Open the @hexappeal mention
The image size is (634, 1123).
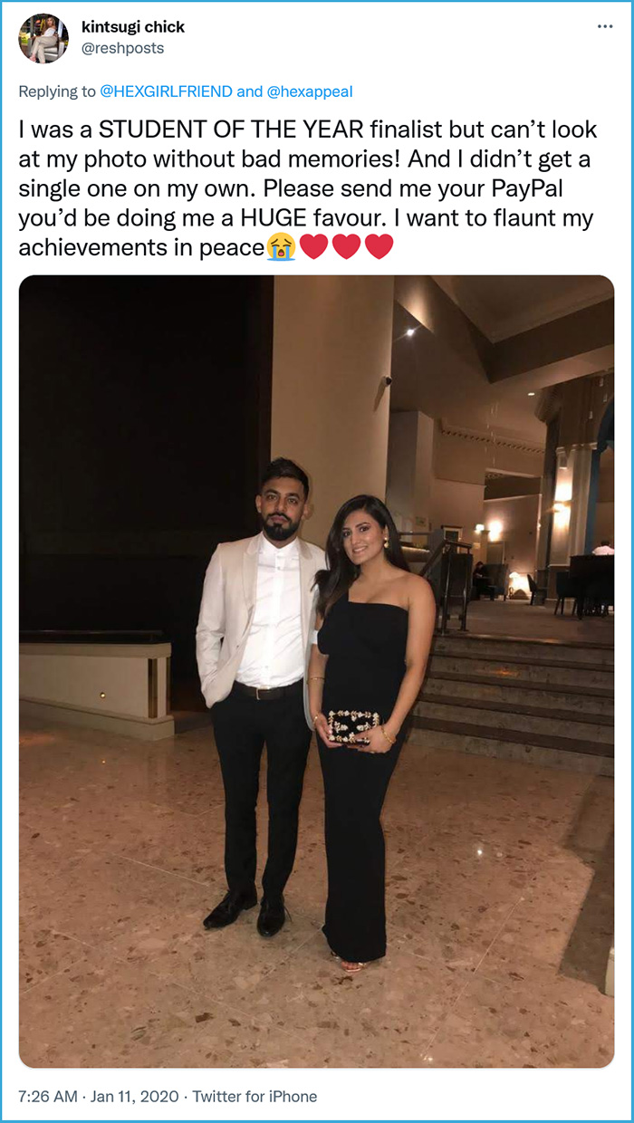click(x=311, y=91)
